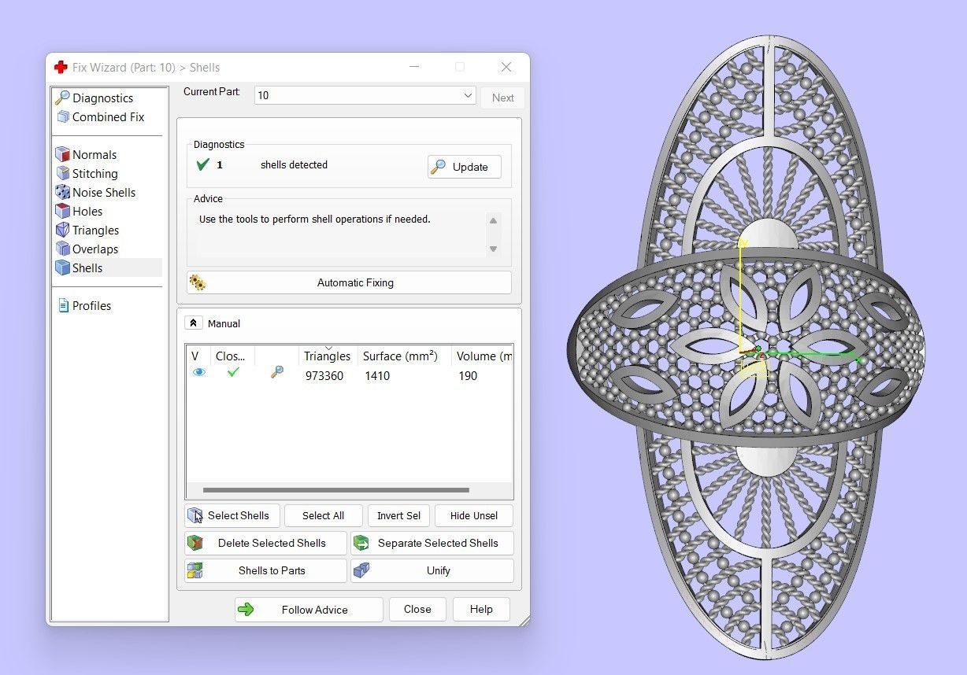Click the Combined Fix cube icon

pyautogui.click(x=63, y=117)
